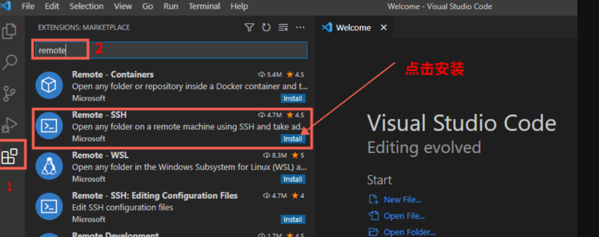599x237 pixels.
Task: Click 'Edit SSH configuration files' description
Action: pyautogui.click(x=123, y=207)
